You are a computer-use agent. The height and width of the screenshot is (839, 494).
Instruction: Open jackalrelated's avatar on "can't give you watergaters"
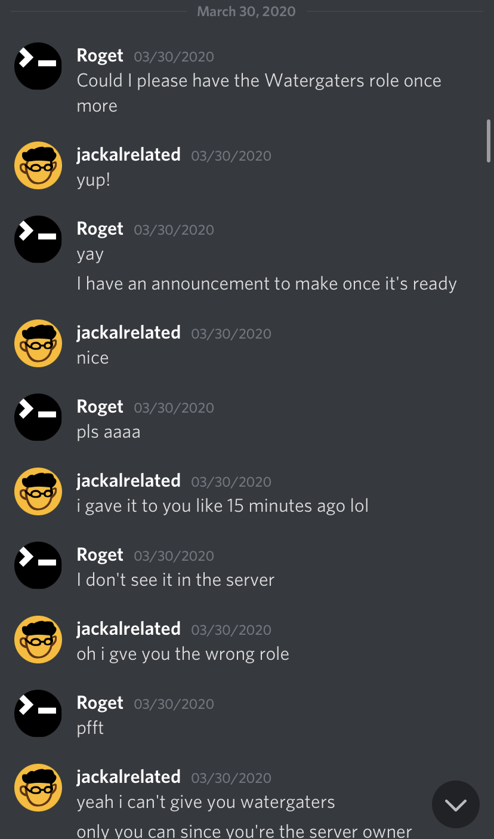(x=38, y=788)
